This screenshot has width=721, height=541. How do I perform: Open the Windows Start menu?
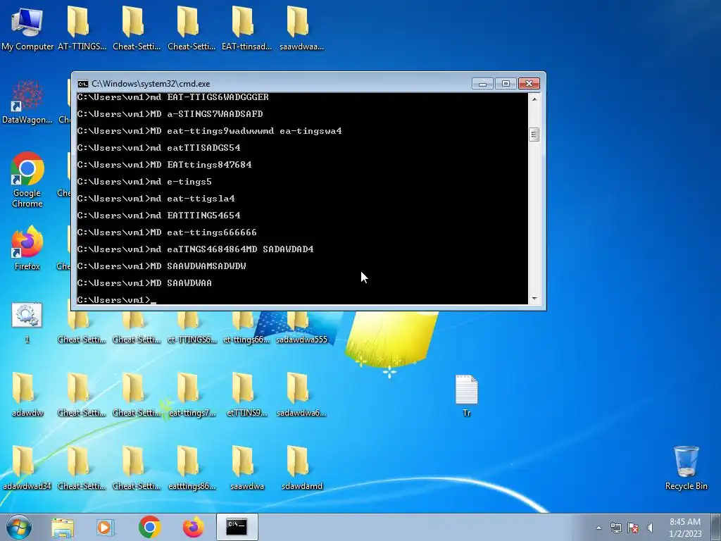tap(19, 527)
